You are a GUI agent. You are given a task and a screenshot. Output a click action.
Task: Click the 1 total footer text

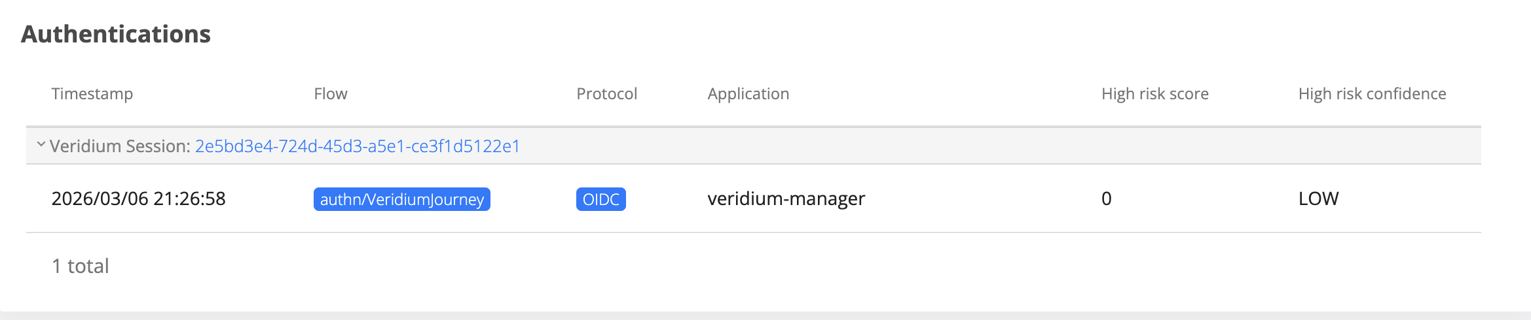coord(81,266)
